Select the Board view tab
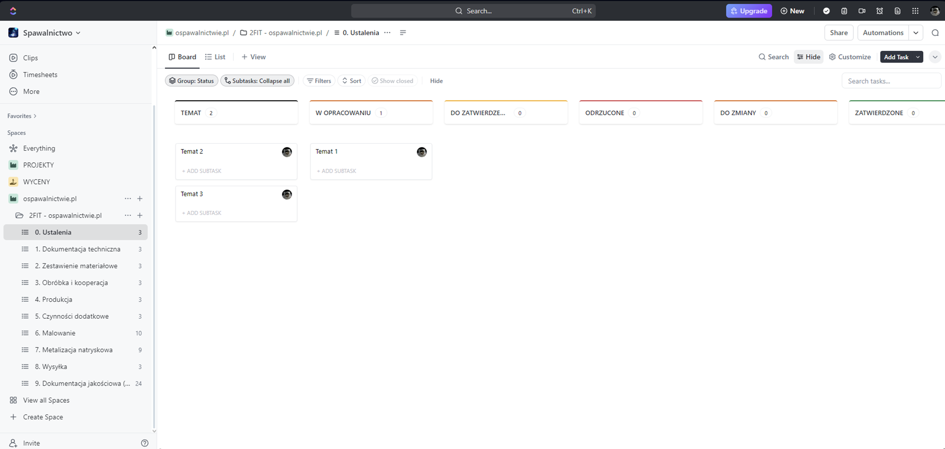The width and height of the screenshot is (945, 449). (x=182, y=57)
